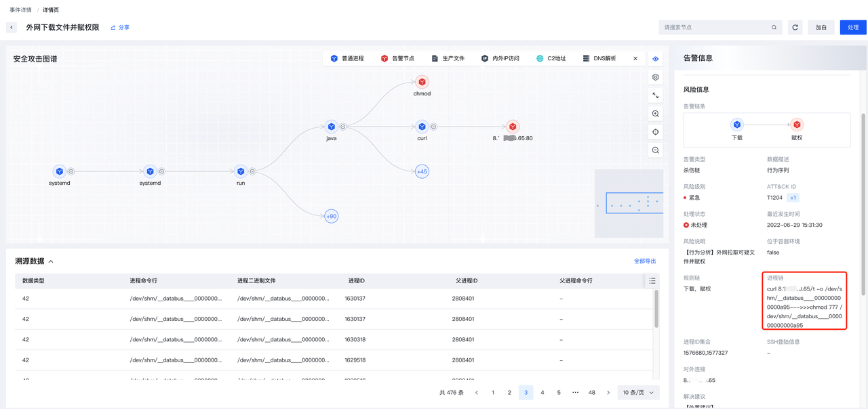The width and height of the screenshot is (868, 409).
Task: Expand attack graph to fullscreen
Action: pos(655,95)
